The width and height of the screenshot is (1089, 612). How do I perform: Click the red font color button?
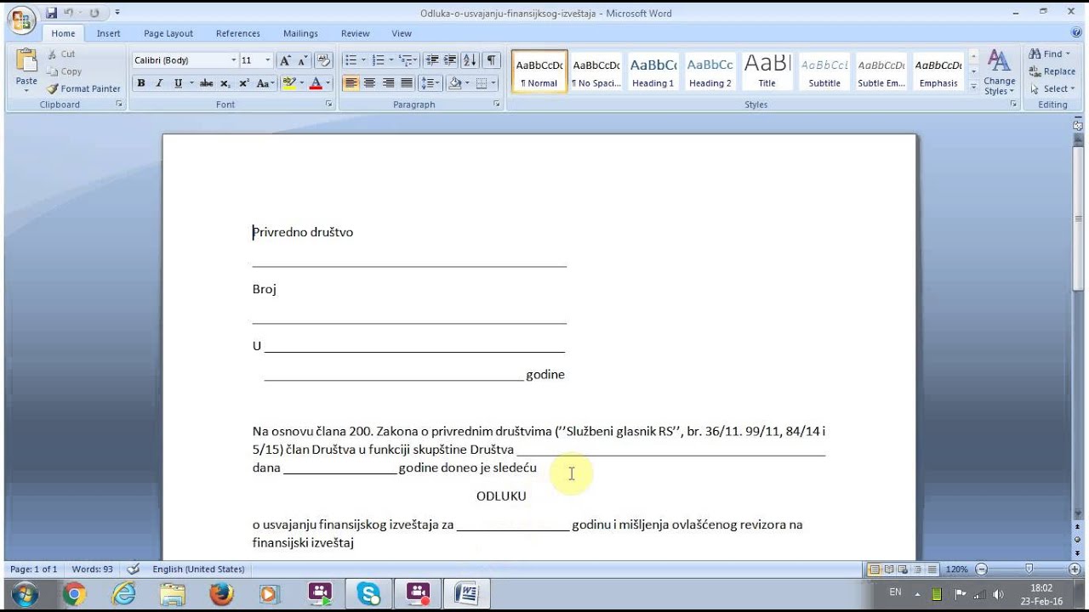[316, 83]
